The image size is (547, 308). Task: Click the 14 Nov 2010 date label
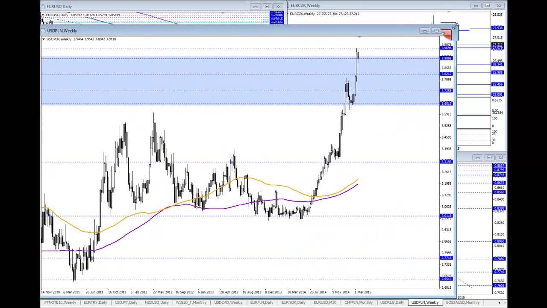pyautogui.click(x=50, y=292)
